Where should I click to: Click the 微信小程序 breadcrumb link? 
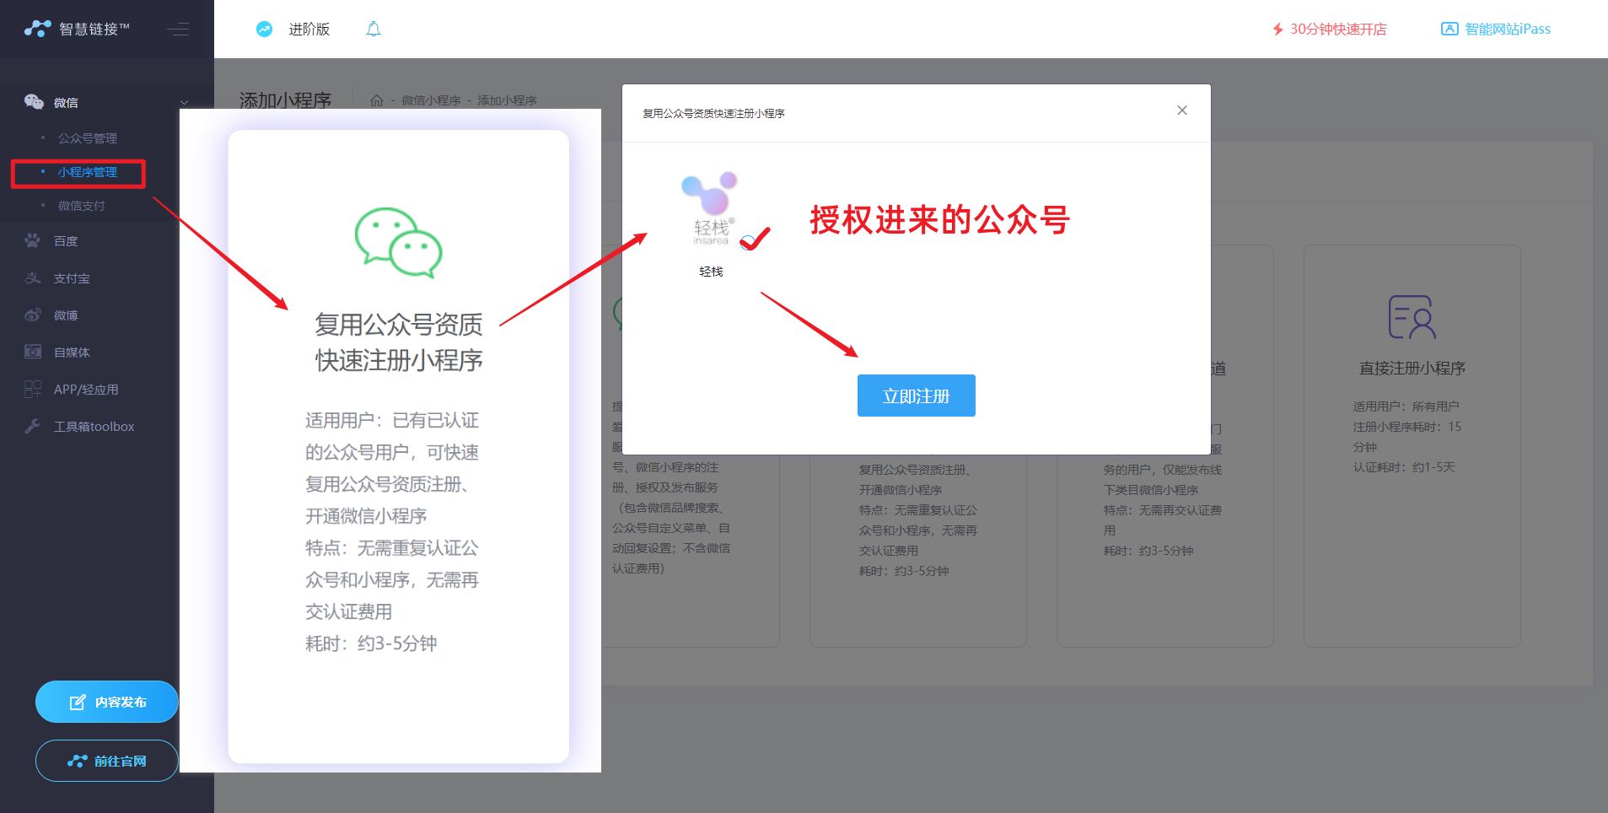click(431, 100)
